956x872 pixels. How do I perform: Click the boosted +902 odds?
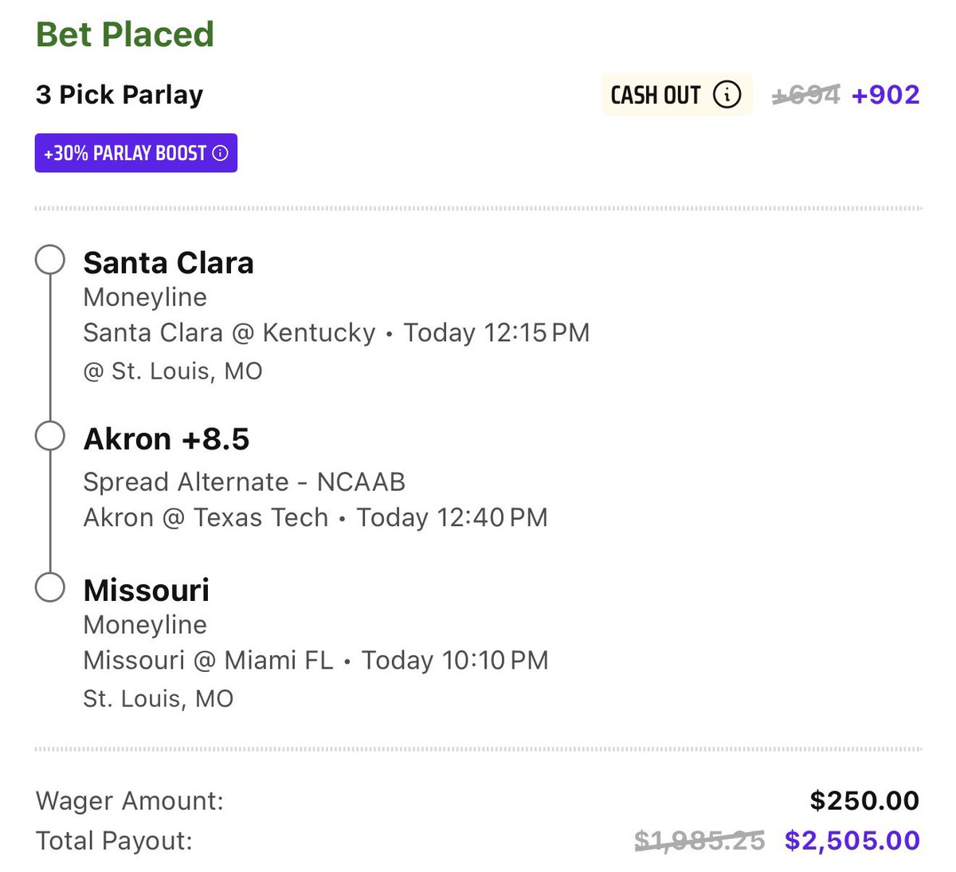coord(885,95)
